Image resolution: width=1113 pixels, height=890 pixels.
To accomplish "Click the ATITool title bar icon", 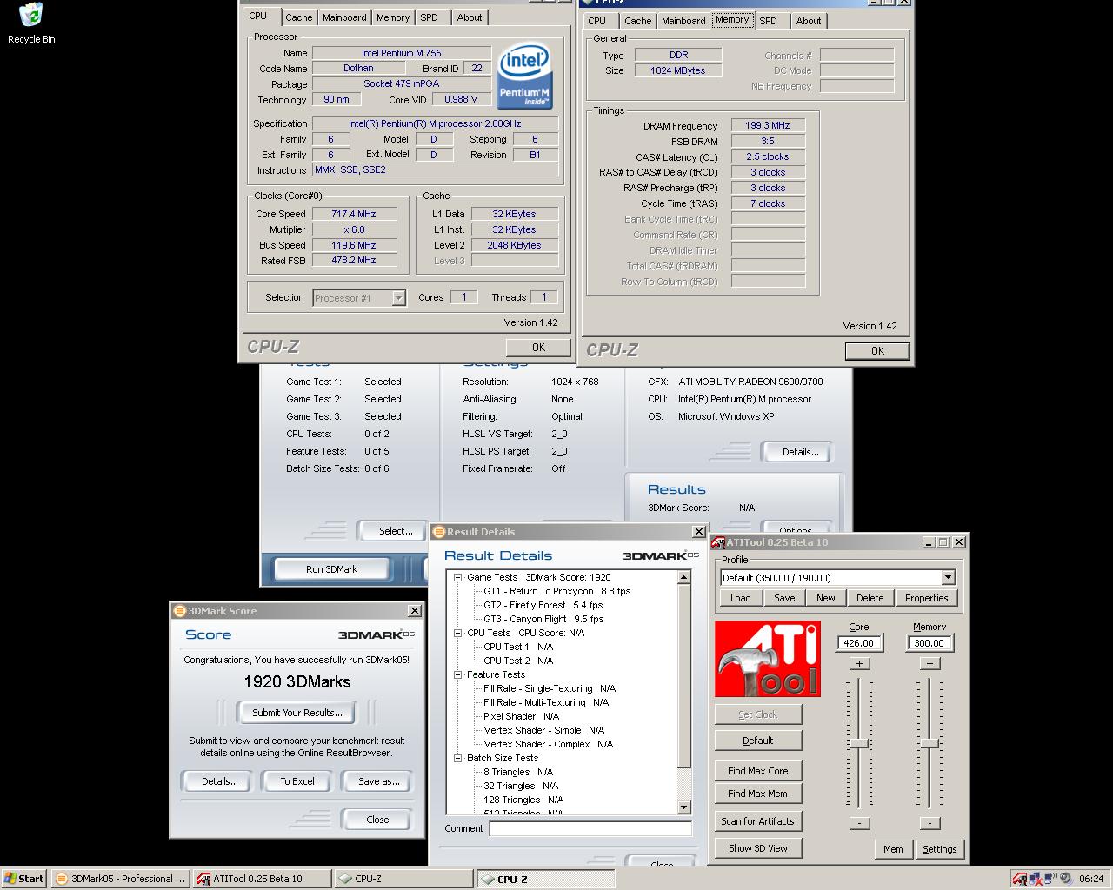I will 718,542.
